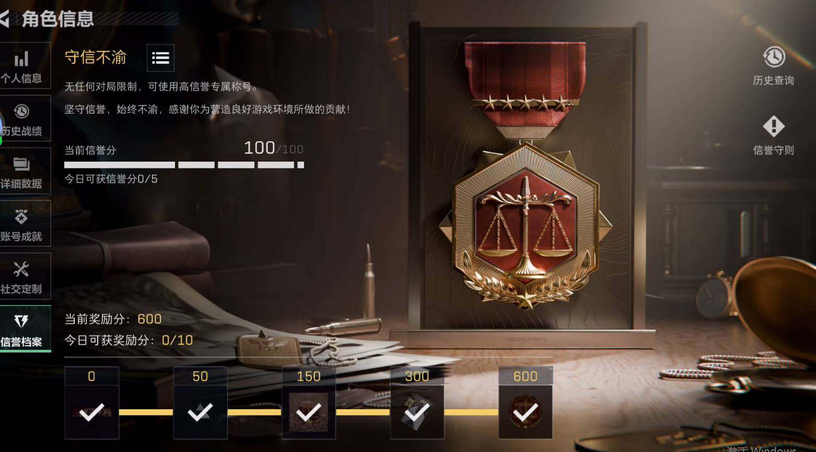
Task: Click the checked 150-point reward box
Action: click(309, 403)
